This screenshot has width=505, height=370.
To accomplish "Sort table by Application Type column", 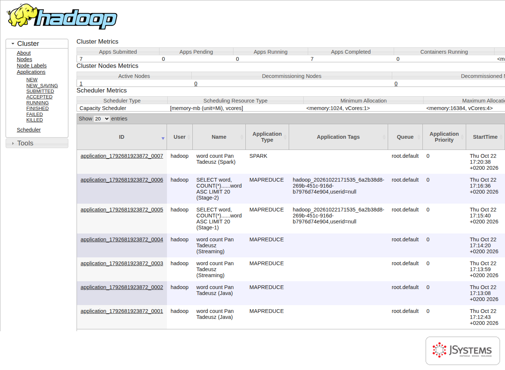I will tap(267, 137).
